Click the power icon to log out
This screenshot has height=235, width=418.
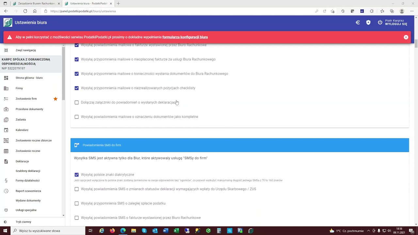380,23
